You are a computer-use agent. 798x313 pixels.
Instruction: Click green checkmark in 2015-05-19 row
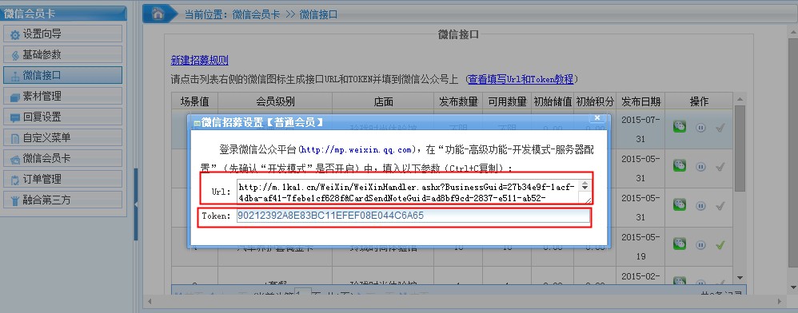[x=720, y=245]
